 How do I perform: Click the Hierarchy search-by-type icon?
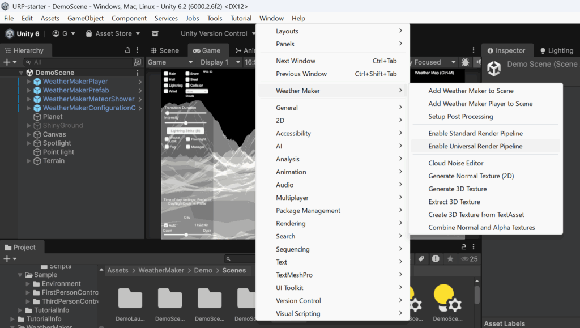pos(137,62)
